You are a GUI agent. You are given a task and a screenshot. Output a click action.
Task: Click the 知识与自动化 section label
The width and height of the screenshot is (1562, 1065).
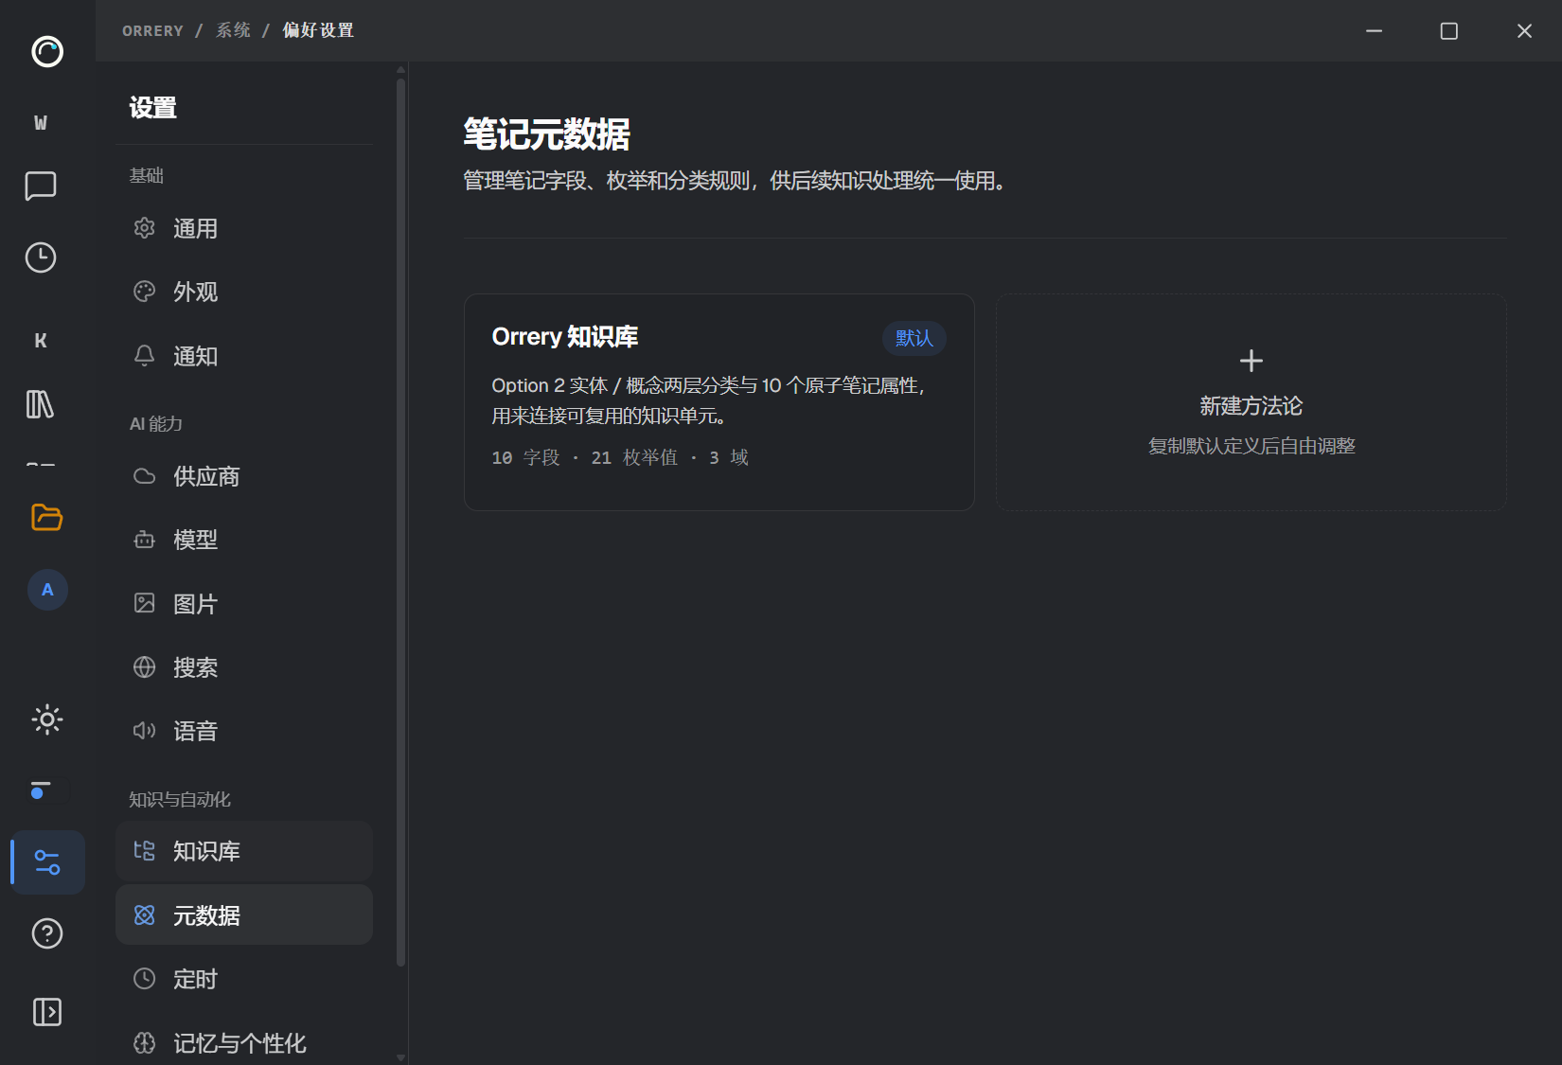point(180,800)
